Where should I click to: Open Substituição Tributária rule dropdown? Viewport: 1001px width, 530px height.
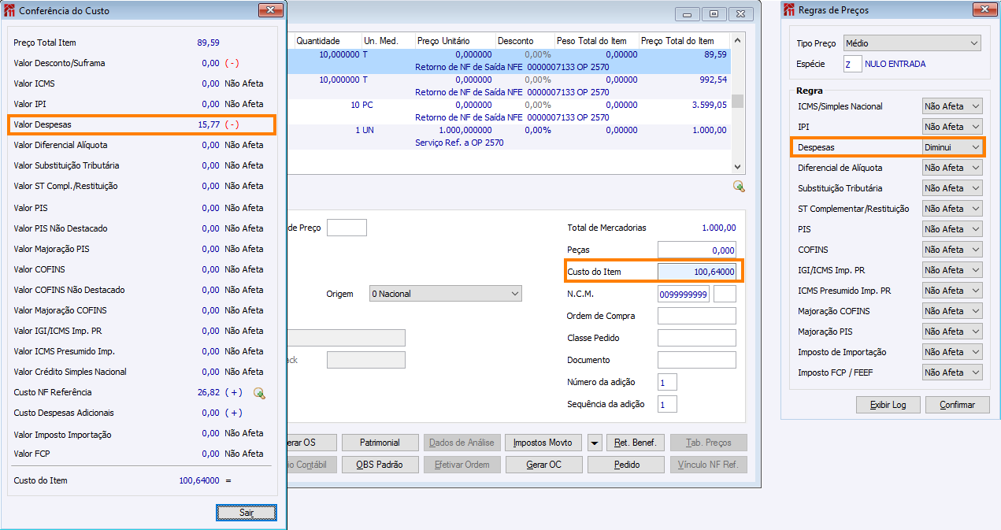coord(952,188)
